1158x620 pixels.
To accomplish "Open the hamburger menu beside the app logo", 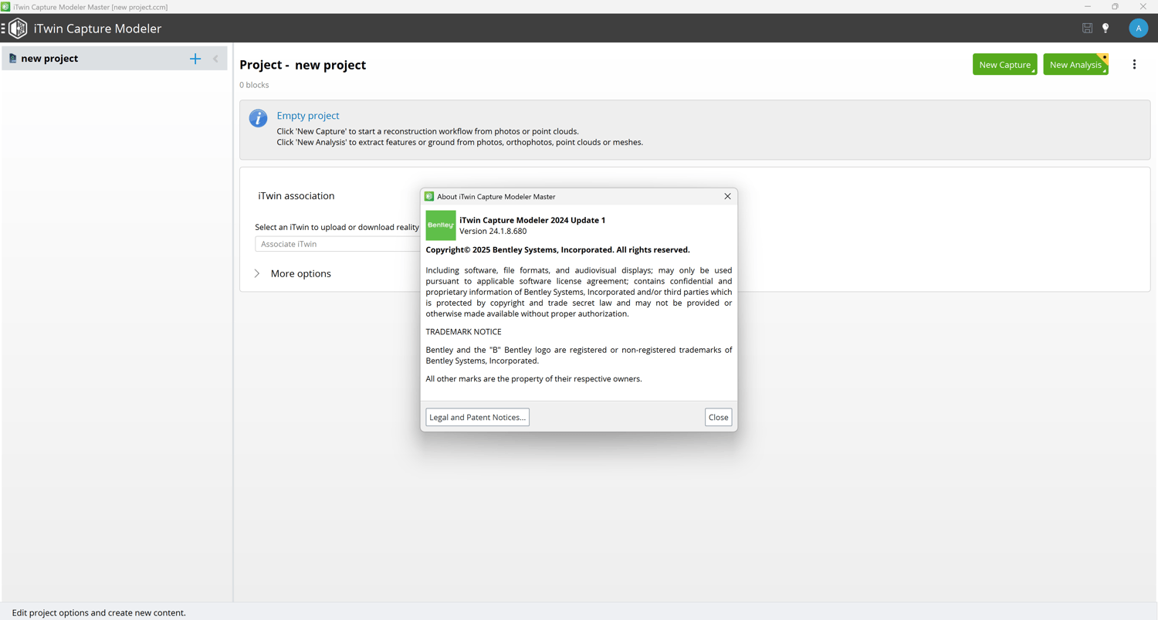I will coord(3,29).
